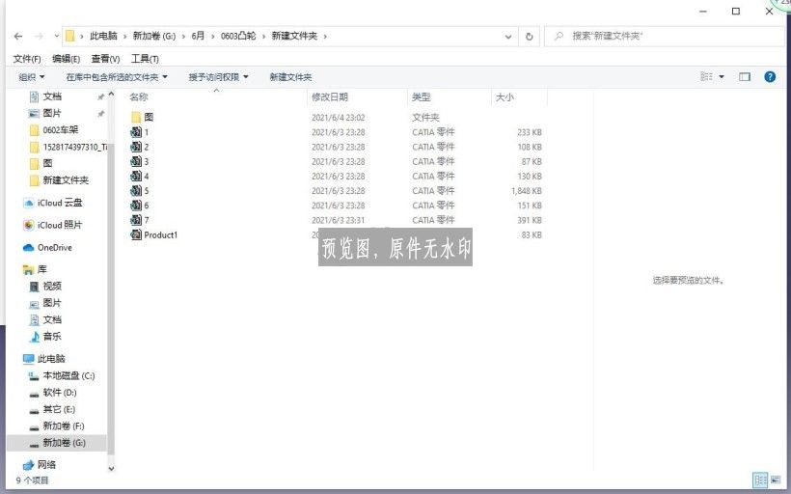This screenshot has height=494, width=791.
Task: Click sidebar scrollbar down arrow
Action: pos(112,469)
